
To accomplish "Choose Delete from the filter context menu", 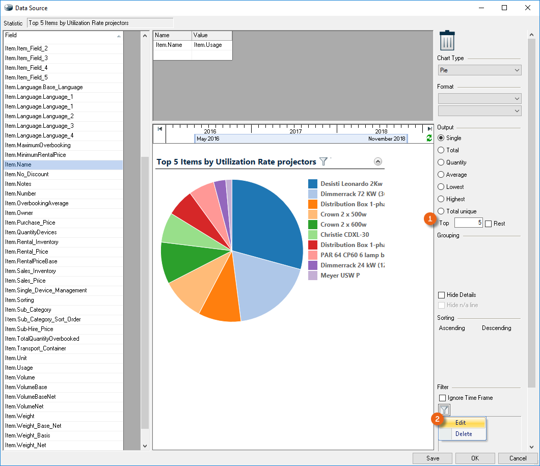I will pos(464,434).
